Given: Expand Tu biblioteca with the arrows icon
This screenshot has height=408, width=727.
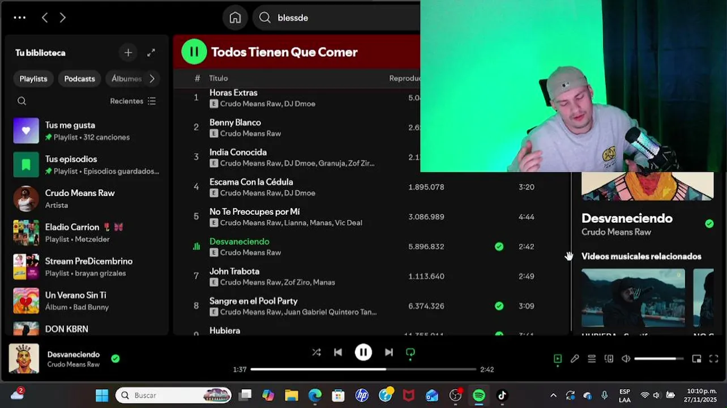Looking at the screenshot, I should [151, 53].
